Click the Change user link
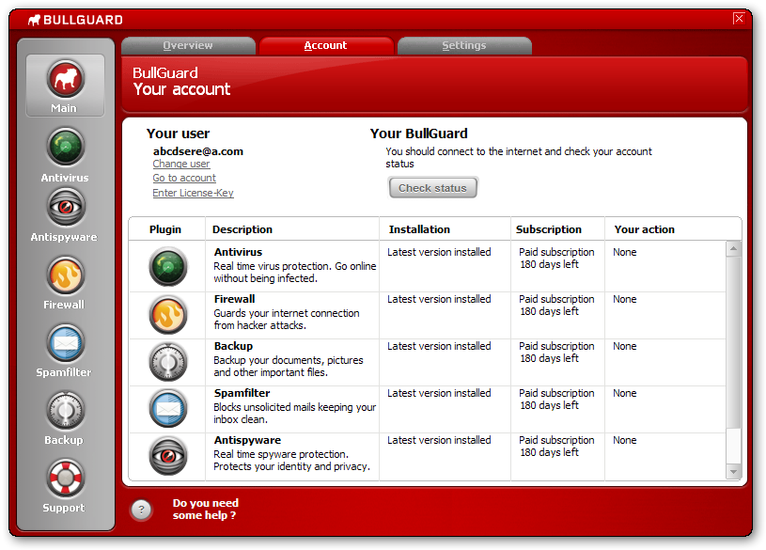766x550 pixels. (180, 164)
